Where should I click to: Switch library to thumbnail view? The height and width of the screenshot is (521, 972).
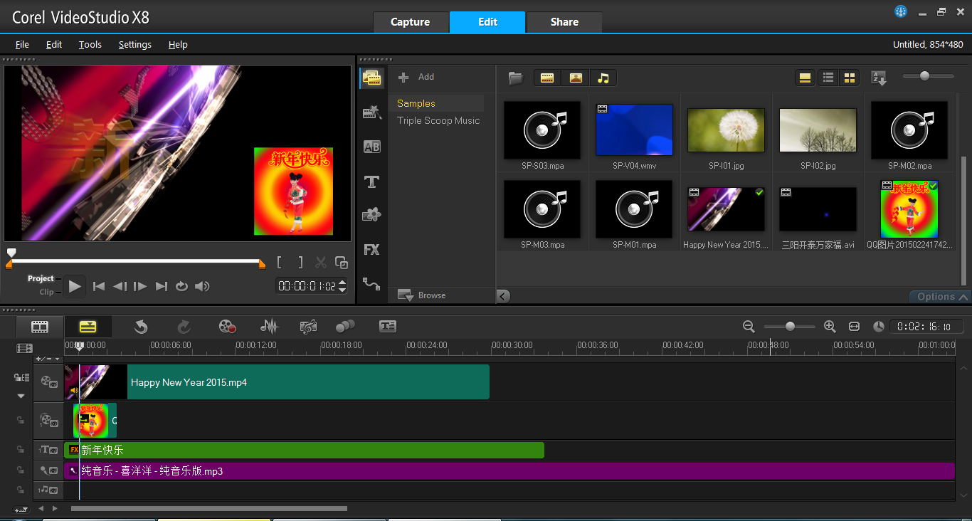click(x=849, y=78)
